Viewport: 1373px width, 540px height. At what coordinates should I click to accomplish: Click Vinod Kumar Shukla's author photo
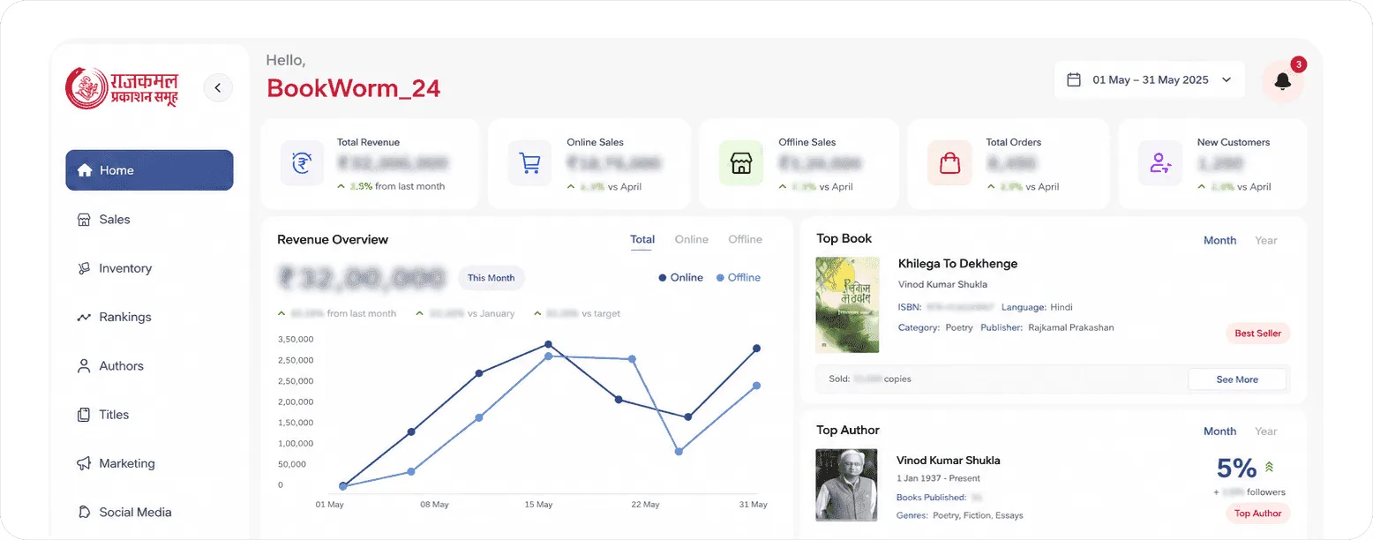click(847, 485)
